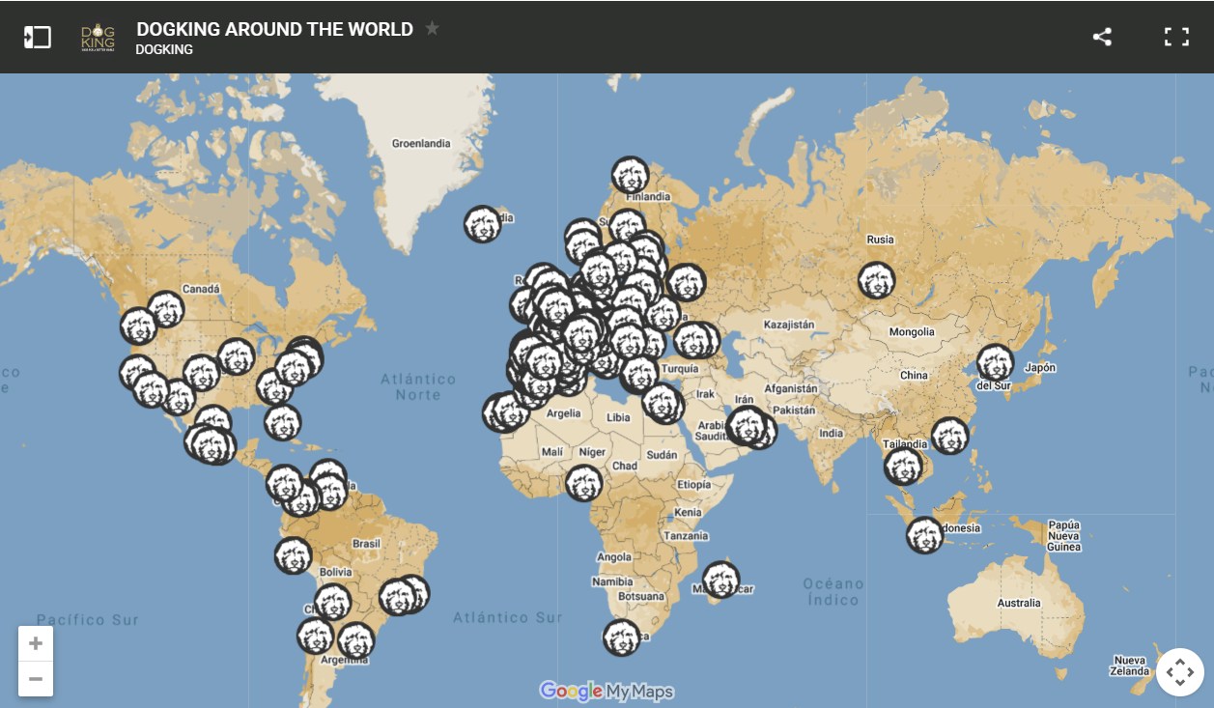Click the Papúa Nueva Guinea label
The width and height of the screenshot is (1214, 708).
(1063, 536)
